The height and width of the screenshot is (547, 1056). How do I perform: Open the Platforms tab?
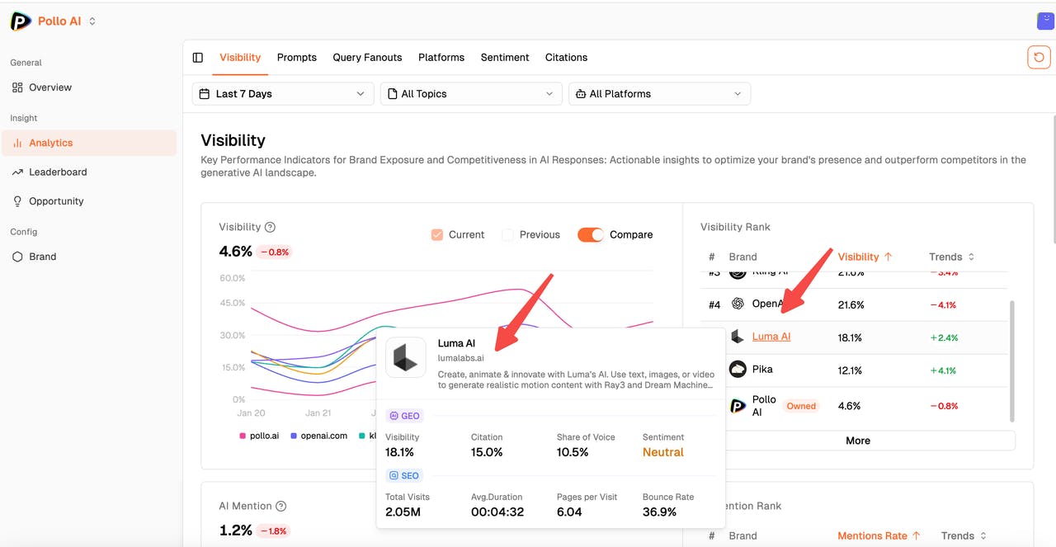click(441, 58)
